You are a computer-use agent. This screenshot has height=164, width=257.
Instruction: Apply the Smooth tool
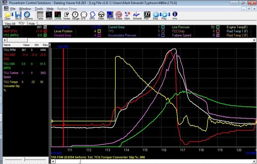[x=137, y=15]
